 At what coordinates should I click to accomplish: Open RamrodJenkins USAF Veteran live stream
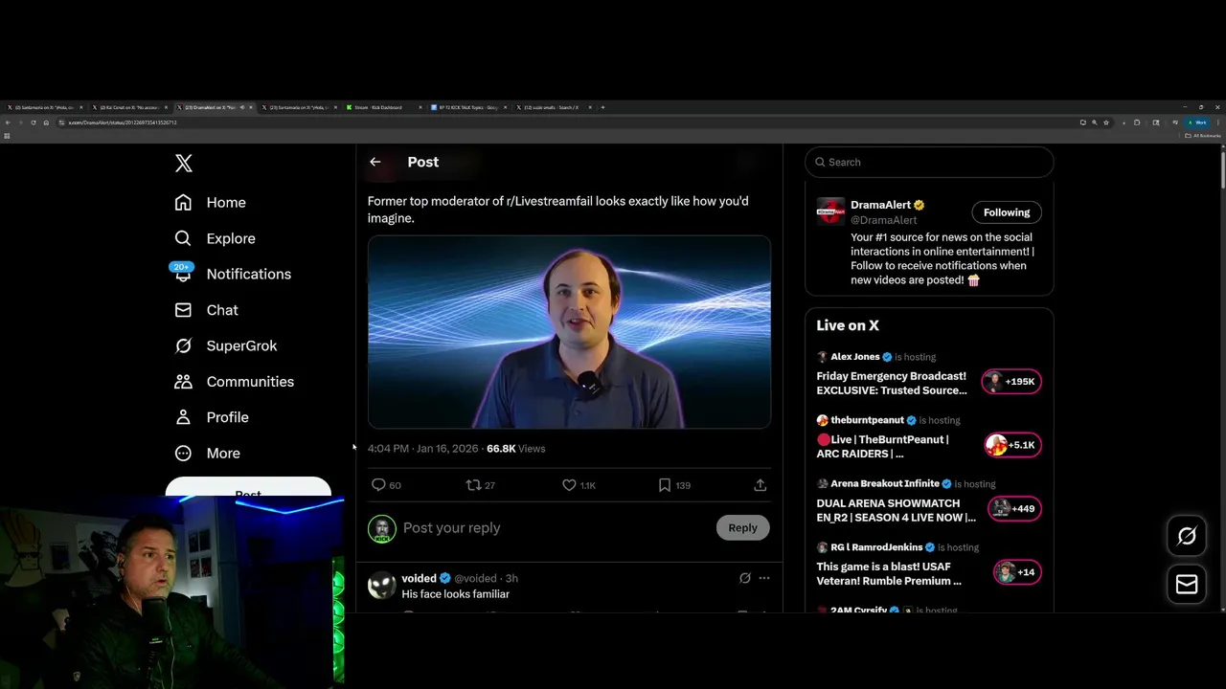point(889,573)
